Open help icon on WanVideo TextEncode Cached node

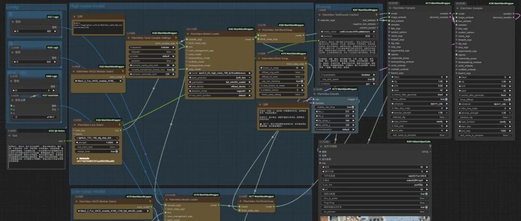coord(376,15)
